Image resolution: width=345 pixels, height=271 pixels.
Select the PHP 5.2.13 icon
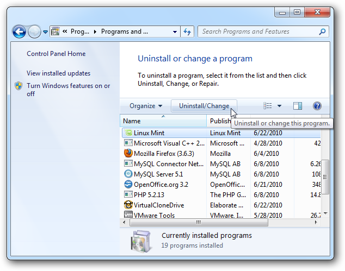[128, 194]
